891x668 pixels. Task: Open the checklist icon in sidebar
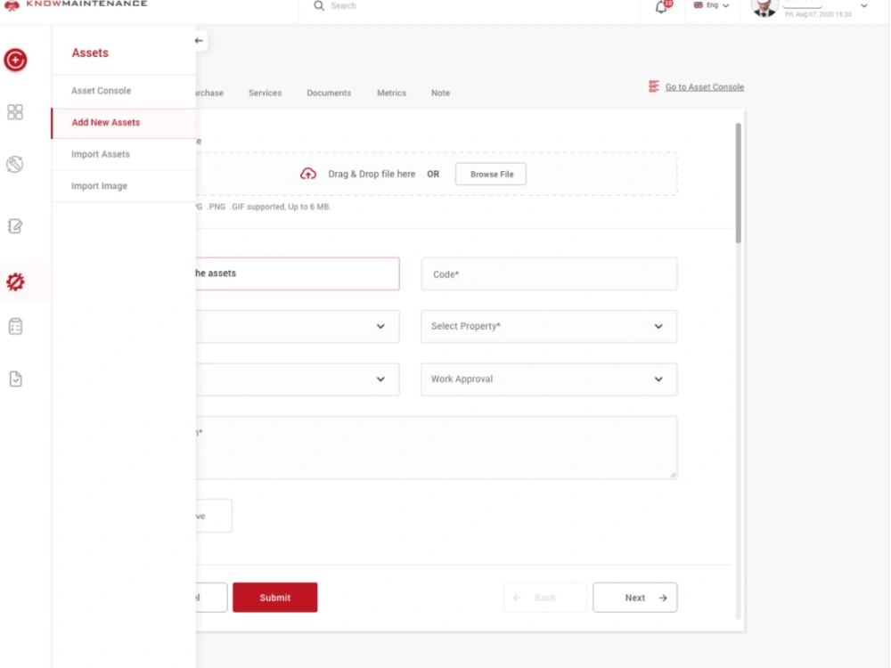[x=15, y=327]
